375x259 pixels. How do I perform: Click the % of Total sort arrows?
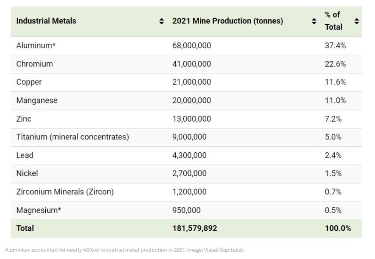[356, 21]
